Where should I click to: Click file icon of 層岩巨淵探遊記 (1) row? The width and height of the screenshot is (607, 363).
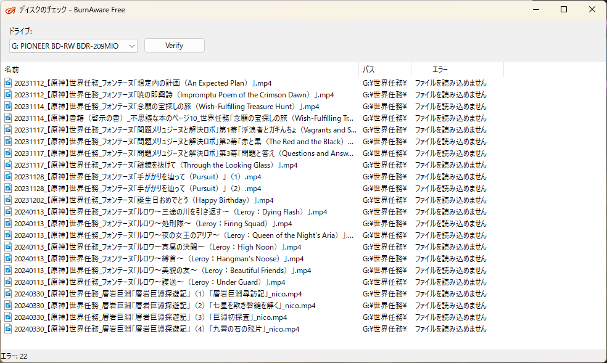(8, 293)
